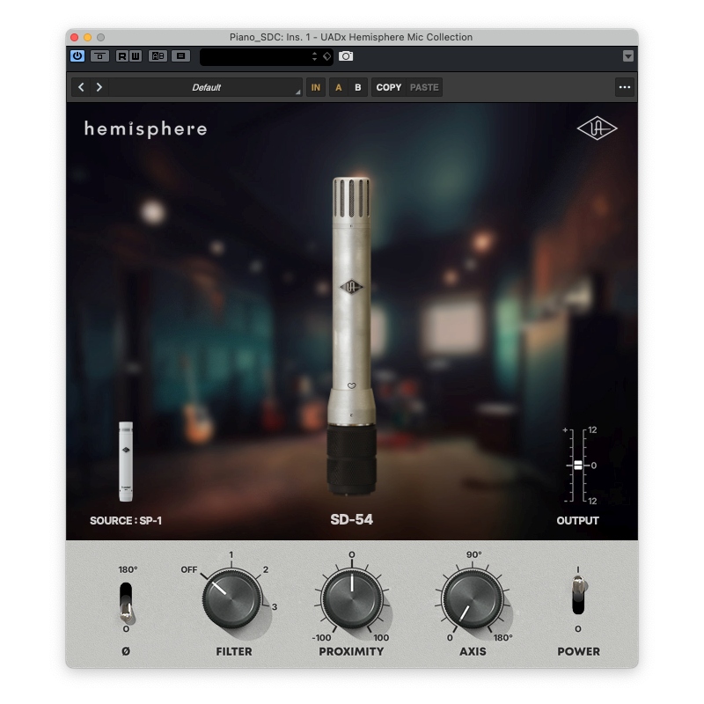Click the freeze plugin toolbar icon
The height and width of the screenshot is (704, 704).
[99, 56]
